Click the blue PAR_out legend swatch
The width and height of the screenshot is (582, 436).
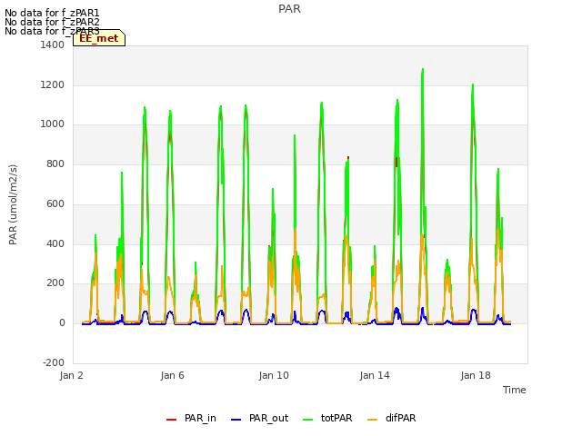click(x=236, y=420)
